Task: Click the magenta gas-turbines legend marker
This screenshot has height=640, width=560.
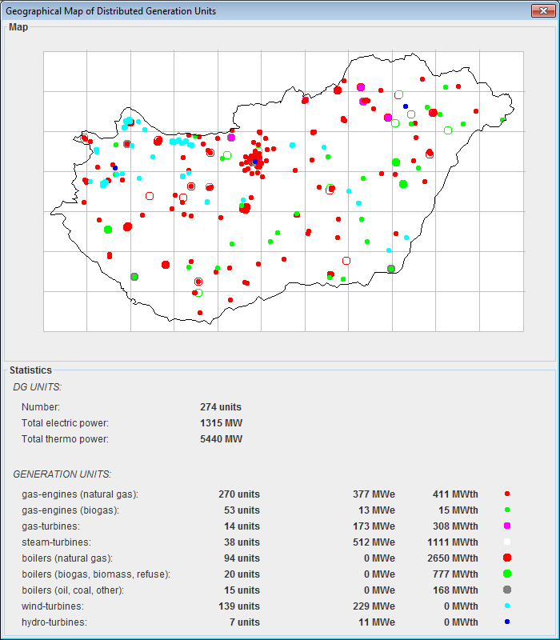Action: [507, 526]
